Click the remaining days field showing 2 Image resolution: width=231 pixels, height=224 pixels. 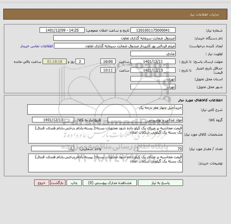80,61
